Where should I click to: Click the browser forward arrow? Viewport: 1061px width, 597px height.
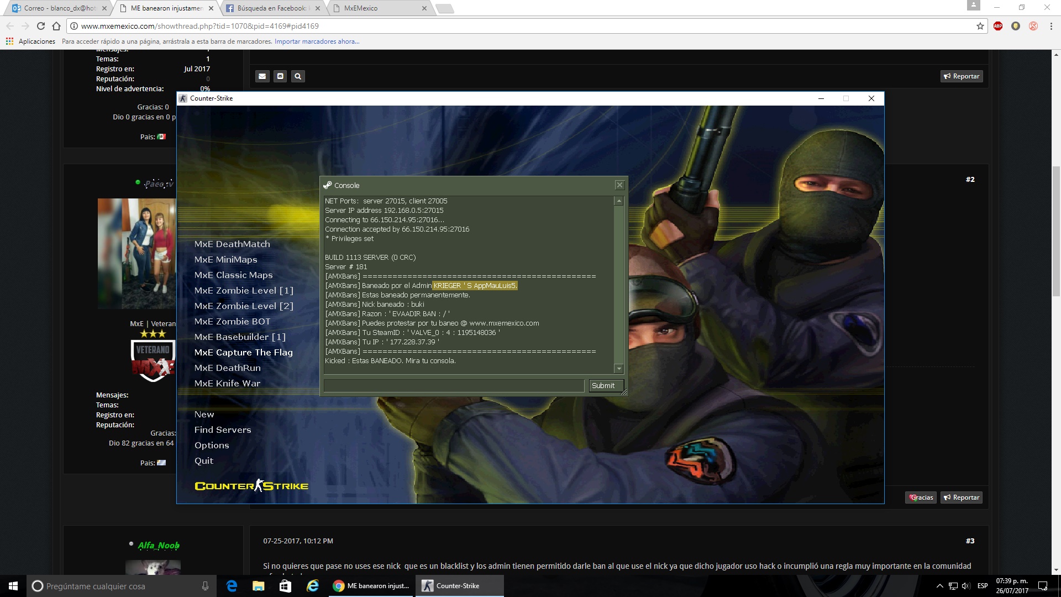[25, 26]
